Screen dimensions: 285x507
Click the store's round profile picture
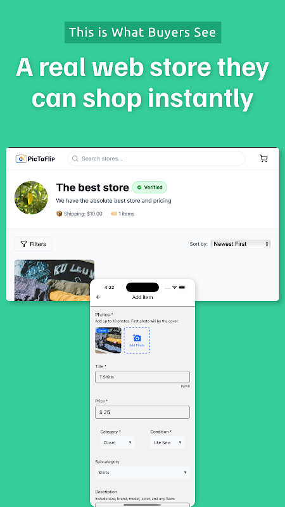coord(31,198)
